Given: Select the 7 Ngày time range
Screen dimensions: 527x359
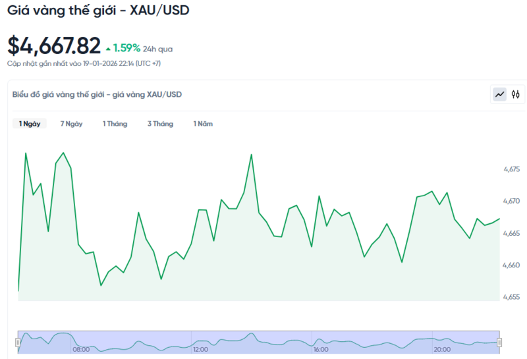Looking at the screenshot, I should (x=71, y=124).
